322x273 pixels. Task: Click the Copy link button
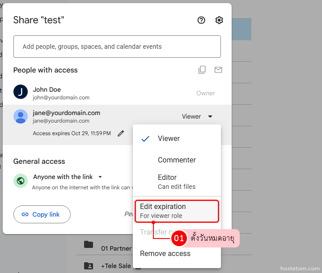[42, 214]
